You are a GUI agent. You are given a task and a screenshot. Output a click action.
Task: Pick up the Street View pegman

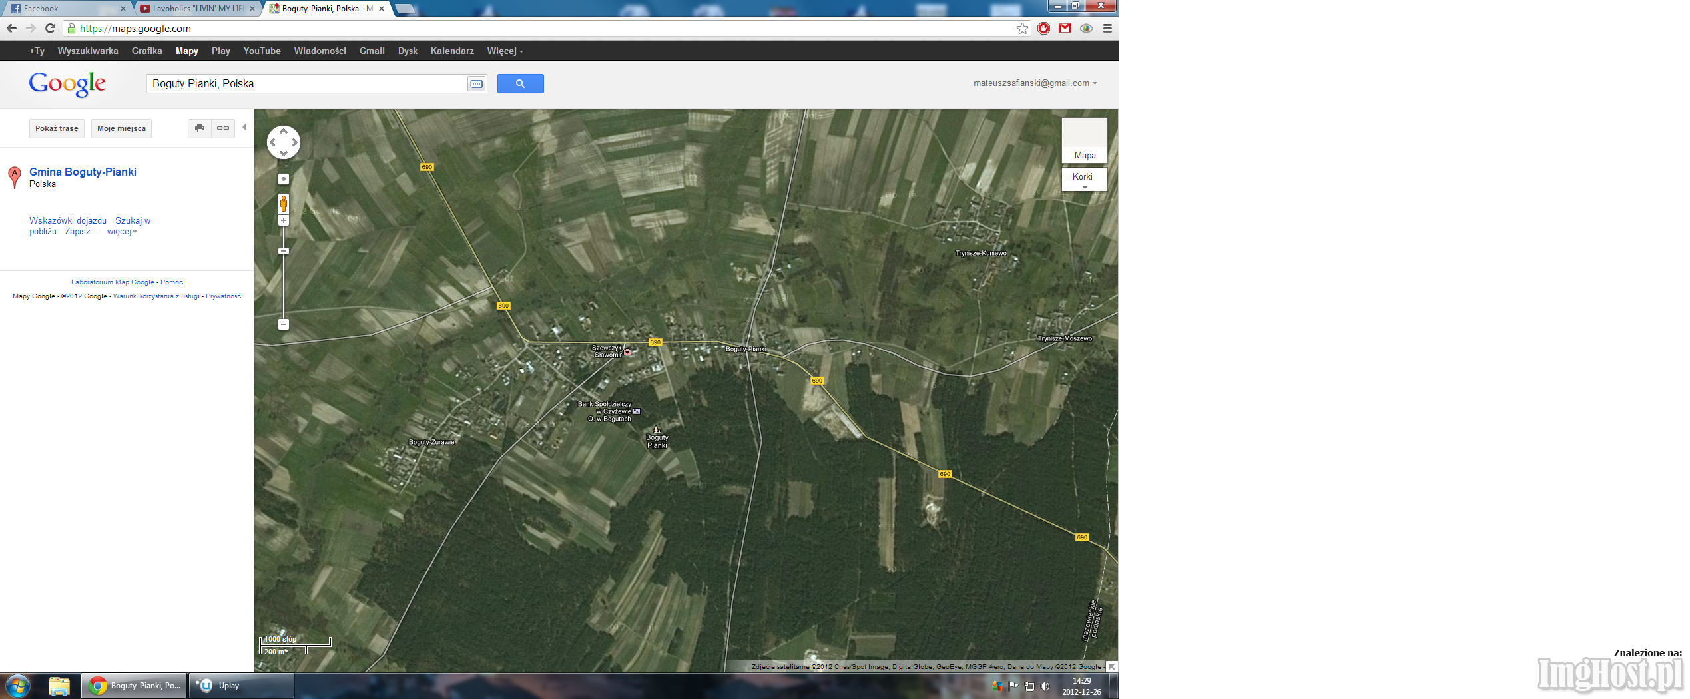pos(284,204)
